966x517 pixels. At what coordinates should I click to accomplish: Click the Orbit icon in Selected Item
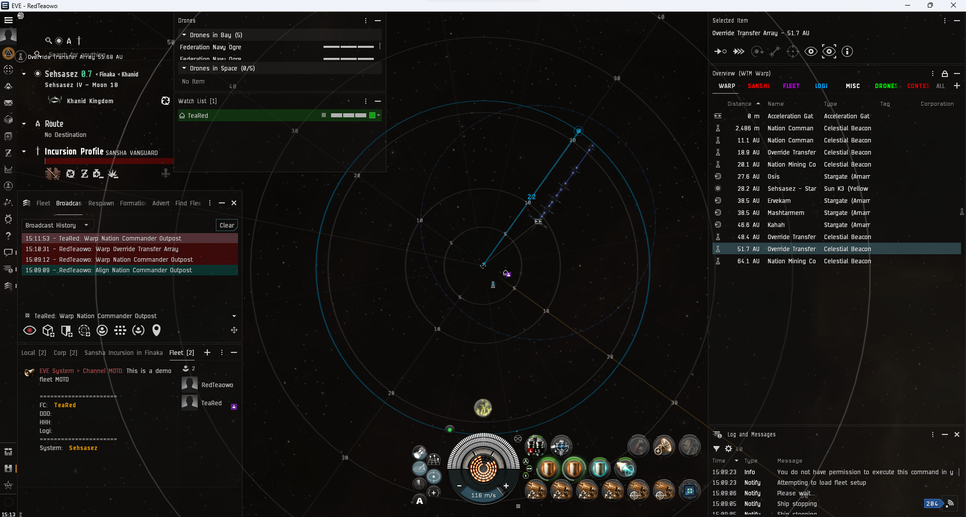click(757, 51)
